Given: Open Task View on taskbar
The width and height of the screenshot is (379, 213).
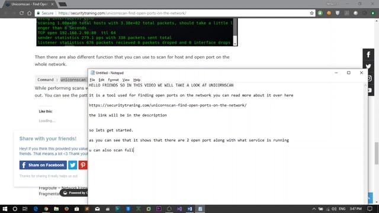Looking at the screenshot, I should point(25,209).
